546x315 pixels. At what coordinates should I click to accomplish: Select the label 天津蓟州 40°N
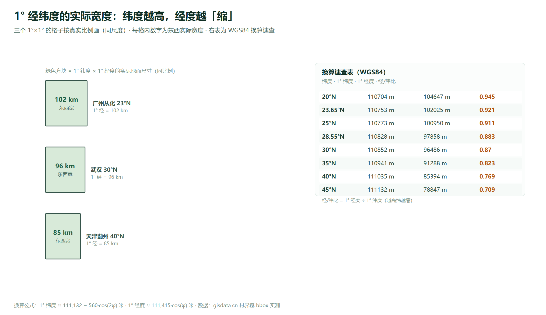(105, 236)
